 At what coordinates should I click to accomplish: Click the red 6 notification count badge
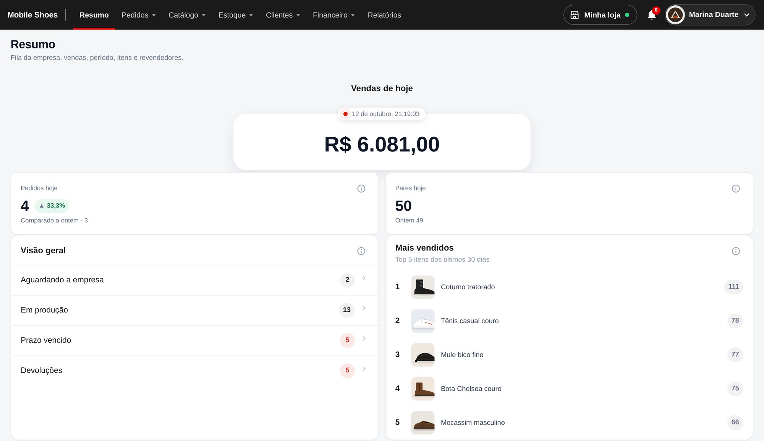tap(656, 10)
